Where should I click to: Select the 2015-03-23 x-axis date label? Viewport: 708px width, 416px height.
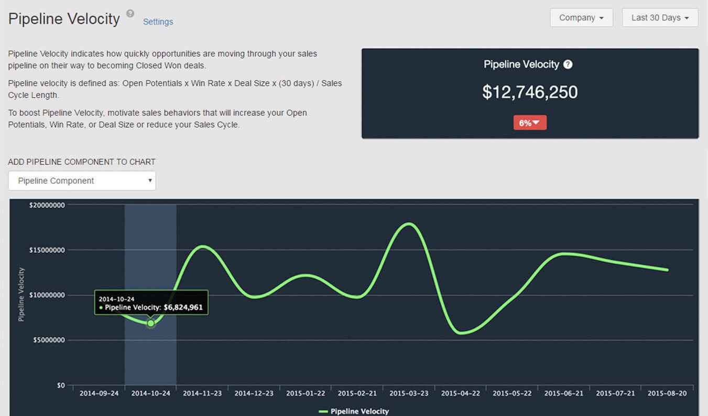409,393
